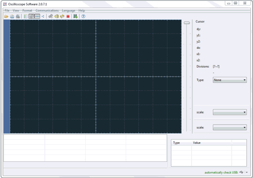Toggle the grid display toolbar button
The image size is (253, 178).
[x=31, y=16]
